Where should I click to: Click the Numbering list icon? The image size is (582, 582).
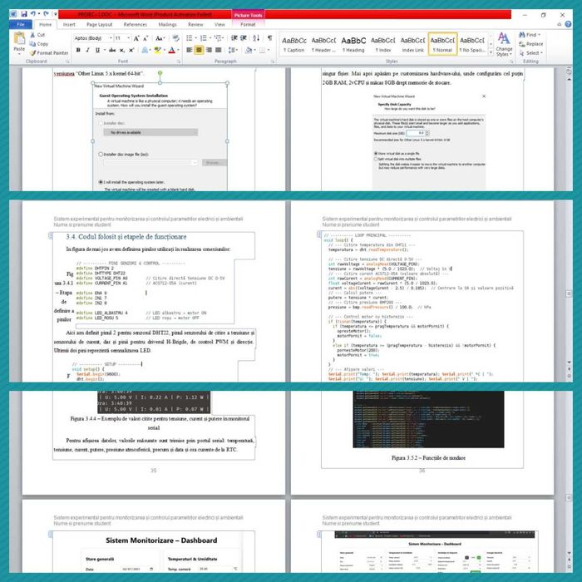pos(204,38)
